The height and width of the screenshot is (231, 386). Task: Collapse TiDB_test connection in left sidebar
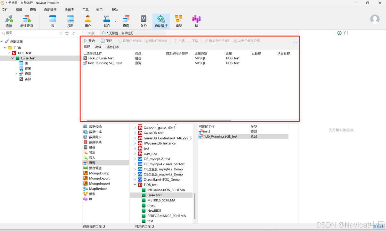click(x=9, y=53)
